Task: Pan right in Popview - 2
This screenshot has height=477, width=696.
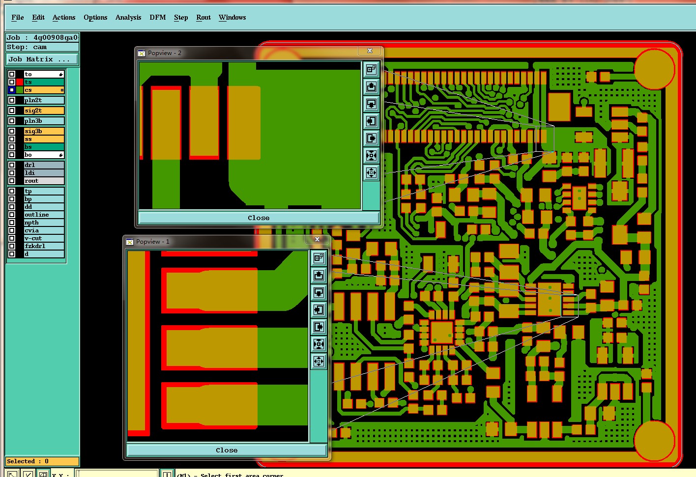Action: [371, 139]
